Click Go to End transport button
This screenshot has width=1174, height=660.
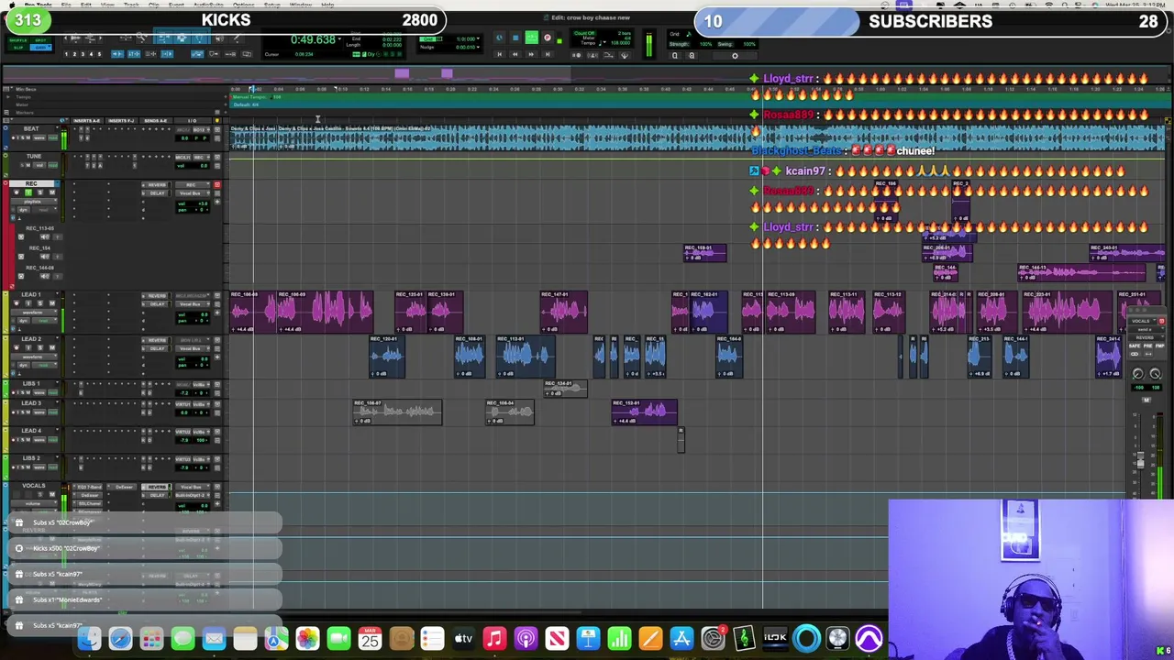[548, 54]
